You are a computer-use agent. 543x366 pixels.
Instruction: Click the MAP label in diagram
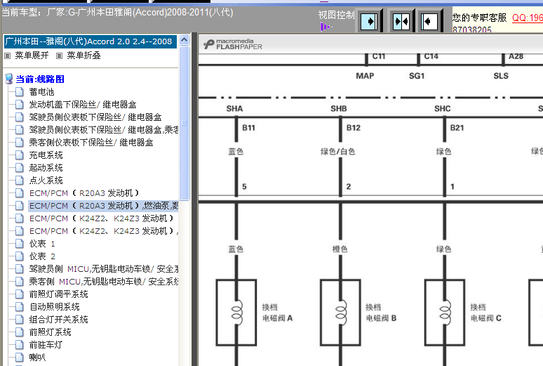pyautogui.click(x=365, y=76)
